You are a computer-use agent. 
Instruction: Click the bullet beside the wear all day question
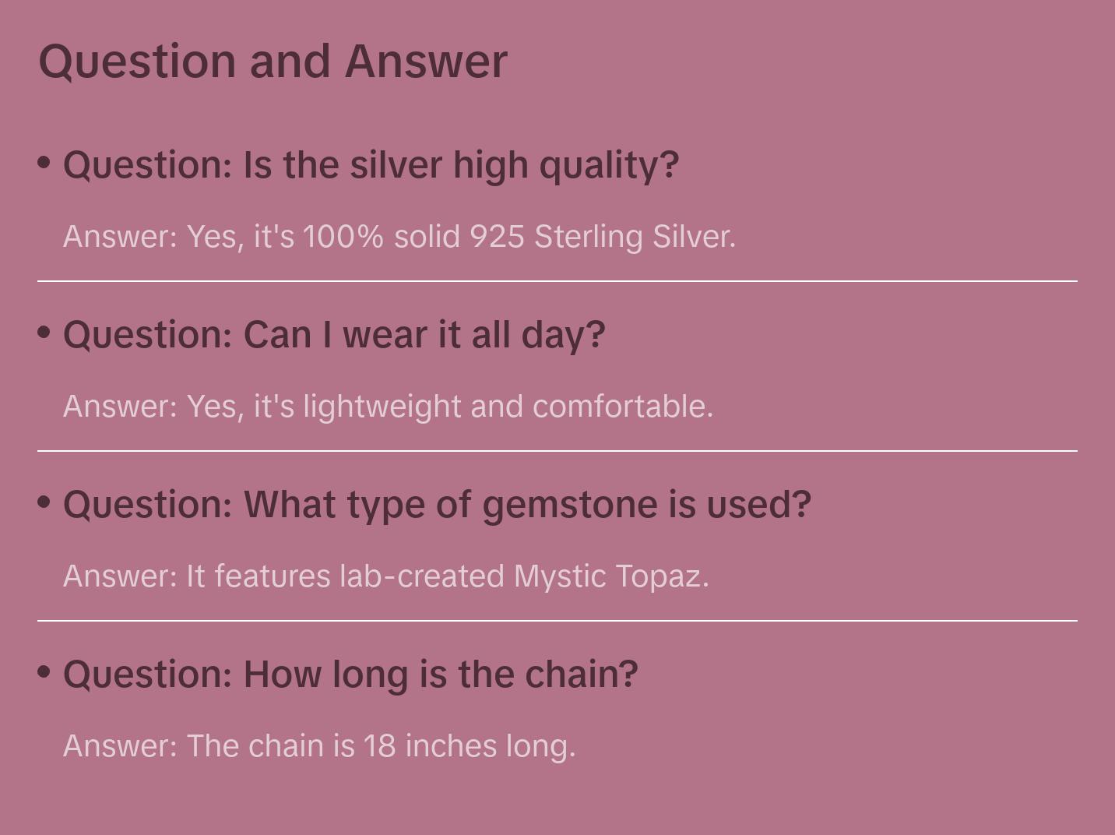[44, 333]
